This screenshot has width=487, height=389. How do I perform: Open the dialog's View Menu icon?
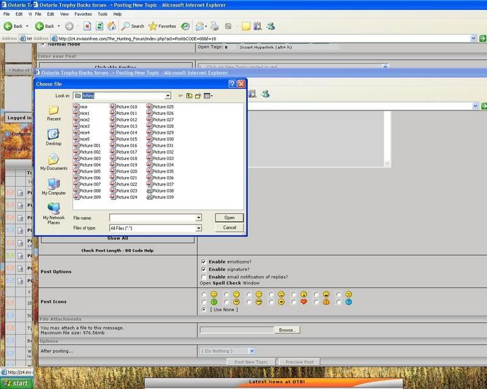click(x=208, y=95)
